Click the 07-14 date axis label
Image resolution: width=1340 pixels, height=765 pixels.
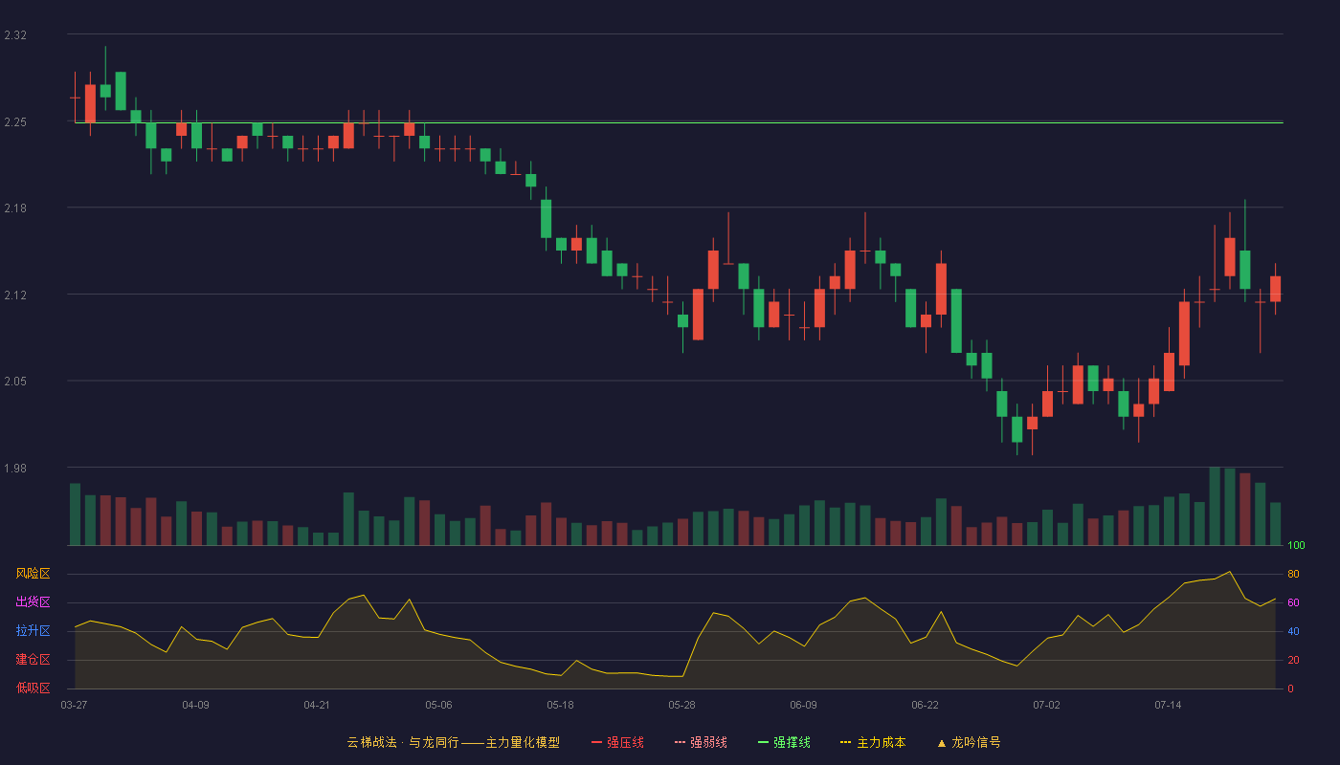[1168, 705]
